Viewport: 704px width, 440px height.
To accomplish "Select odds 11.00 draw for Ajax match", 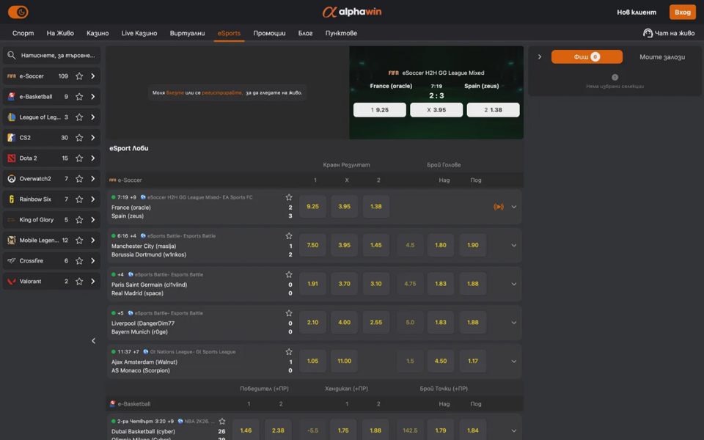I will (x=345, y=361).
